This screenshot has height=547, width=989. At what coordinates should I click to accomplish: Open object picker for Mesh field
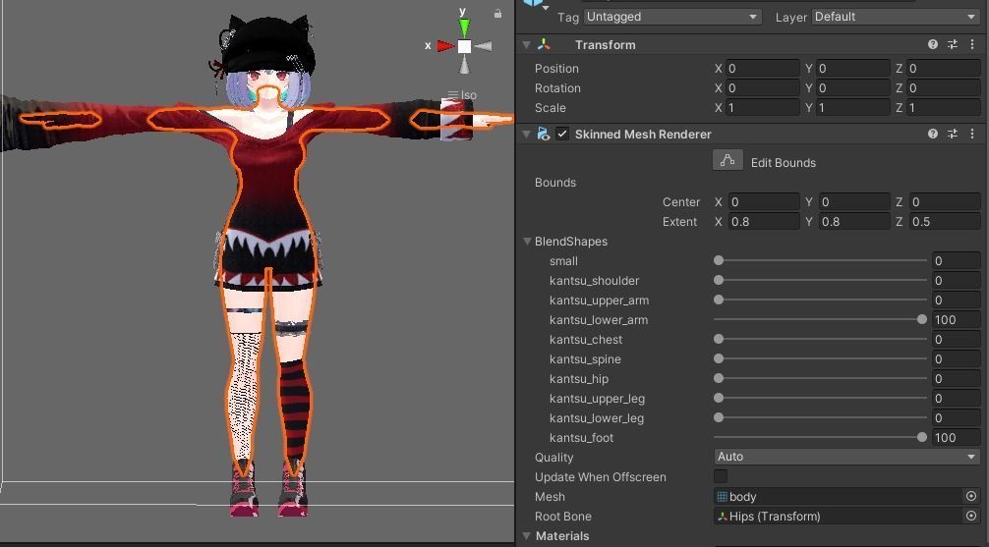(971, 497)
